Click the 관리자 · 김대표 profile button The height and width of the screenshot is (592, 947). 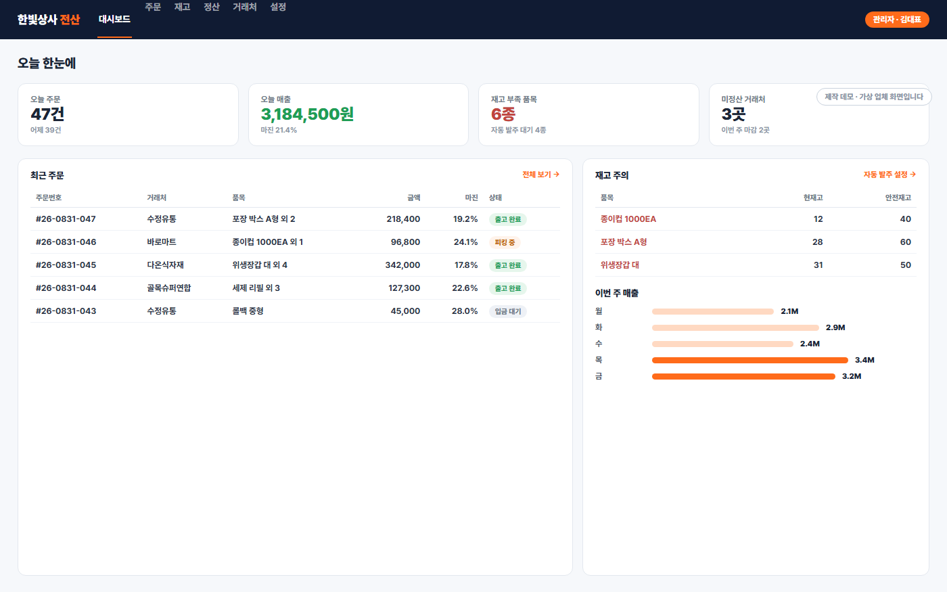897,20
